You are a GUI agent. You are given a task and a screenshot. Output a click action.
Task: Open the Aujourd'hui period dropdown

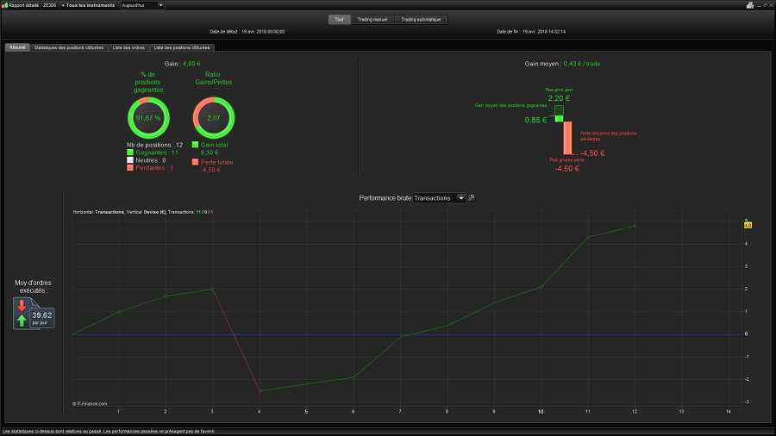pos(142,5)
